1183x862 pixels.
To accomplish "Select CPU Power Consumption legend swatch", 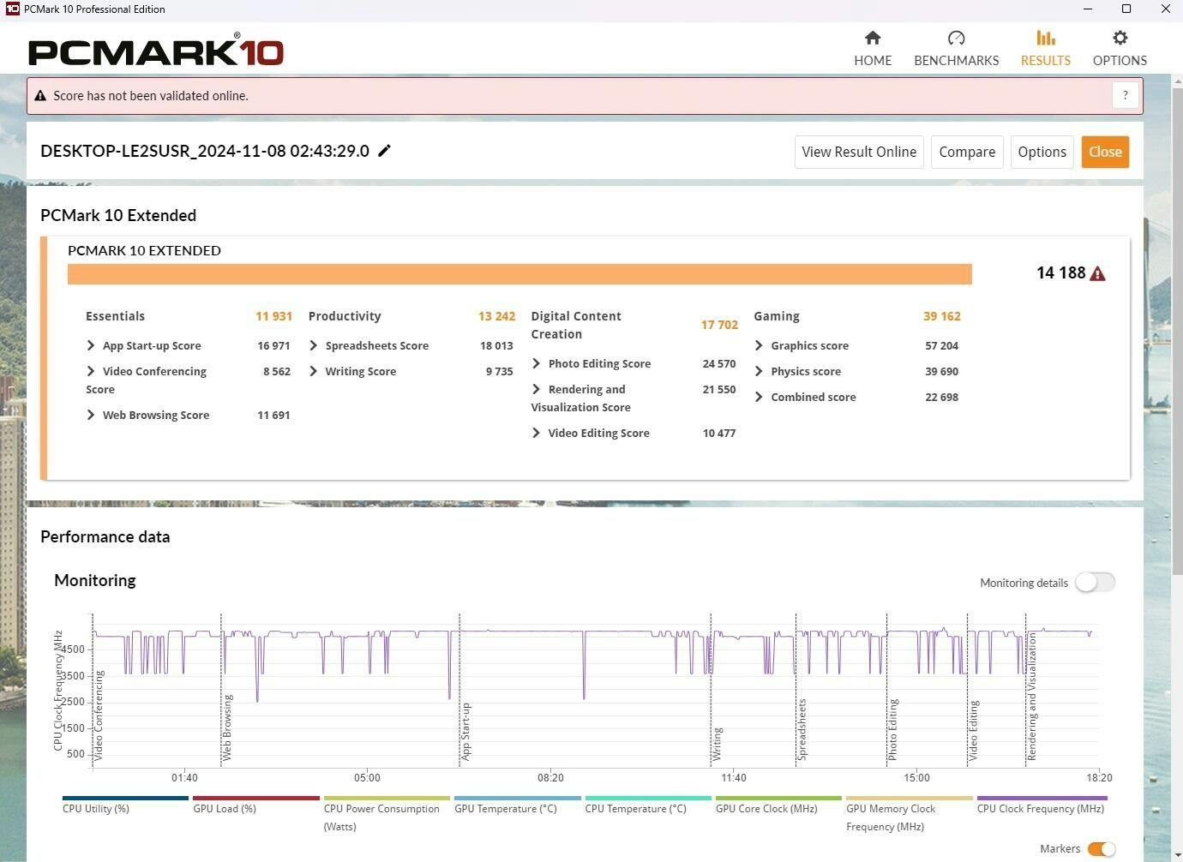I will click(387, 798).
